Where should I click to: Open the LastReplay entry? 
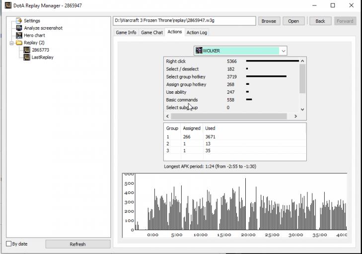[x=43, y=57]
